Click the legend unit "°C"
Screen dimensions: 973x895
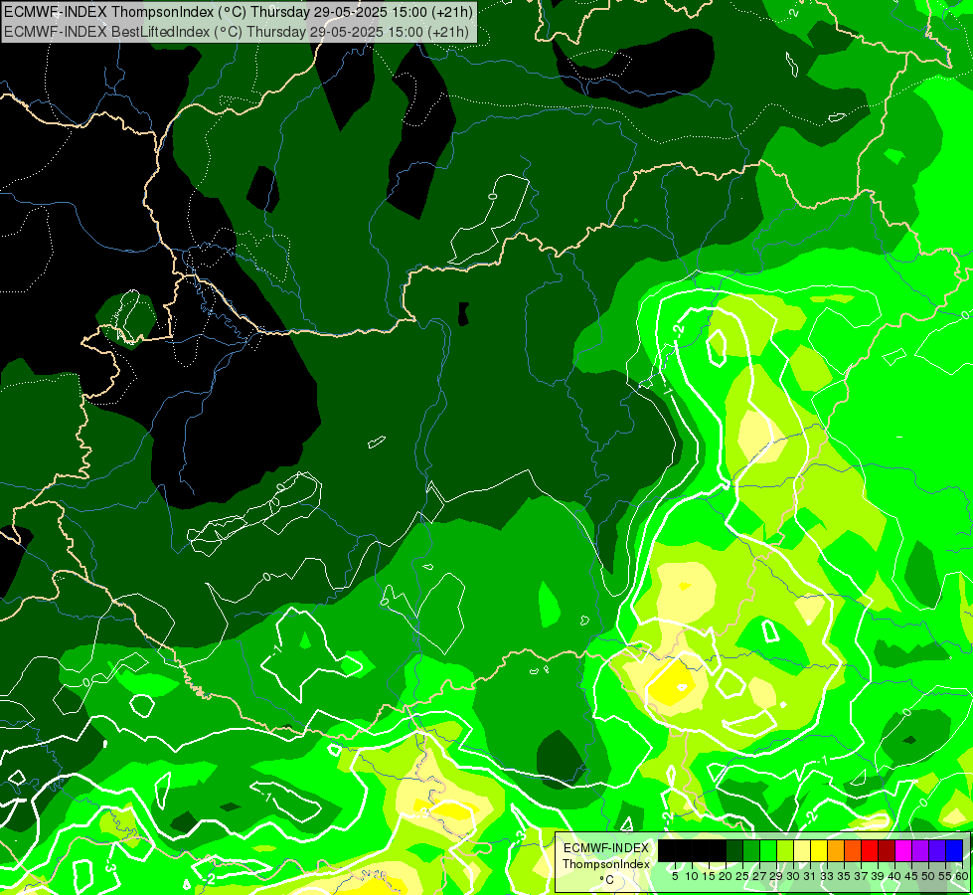[607, 879]
